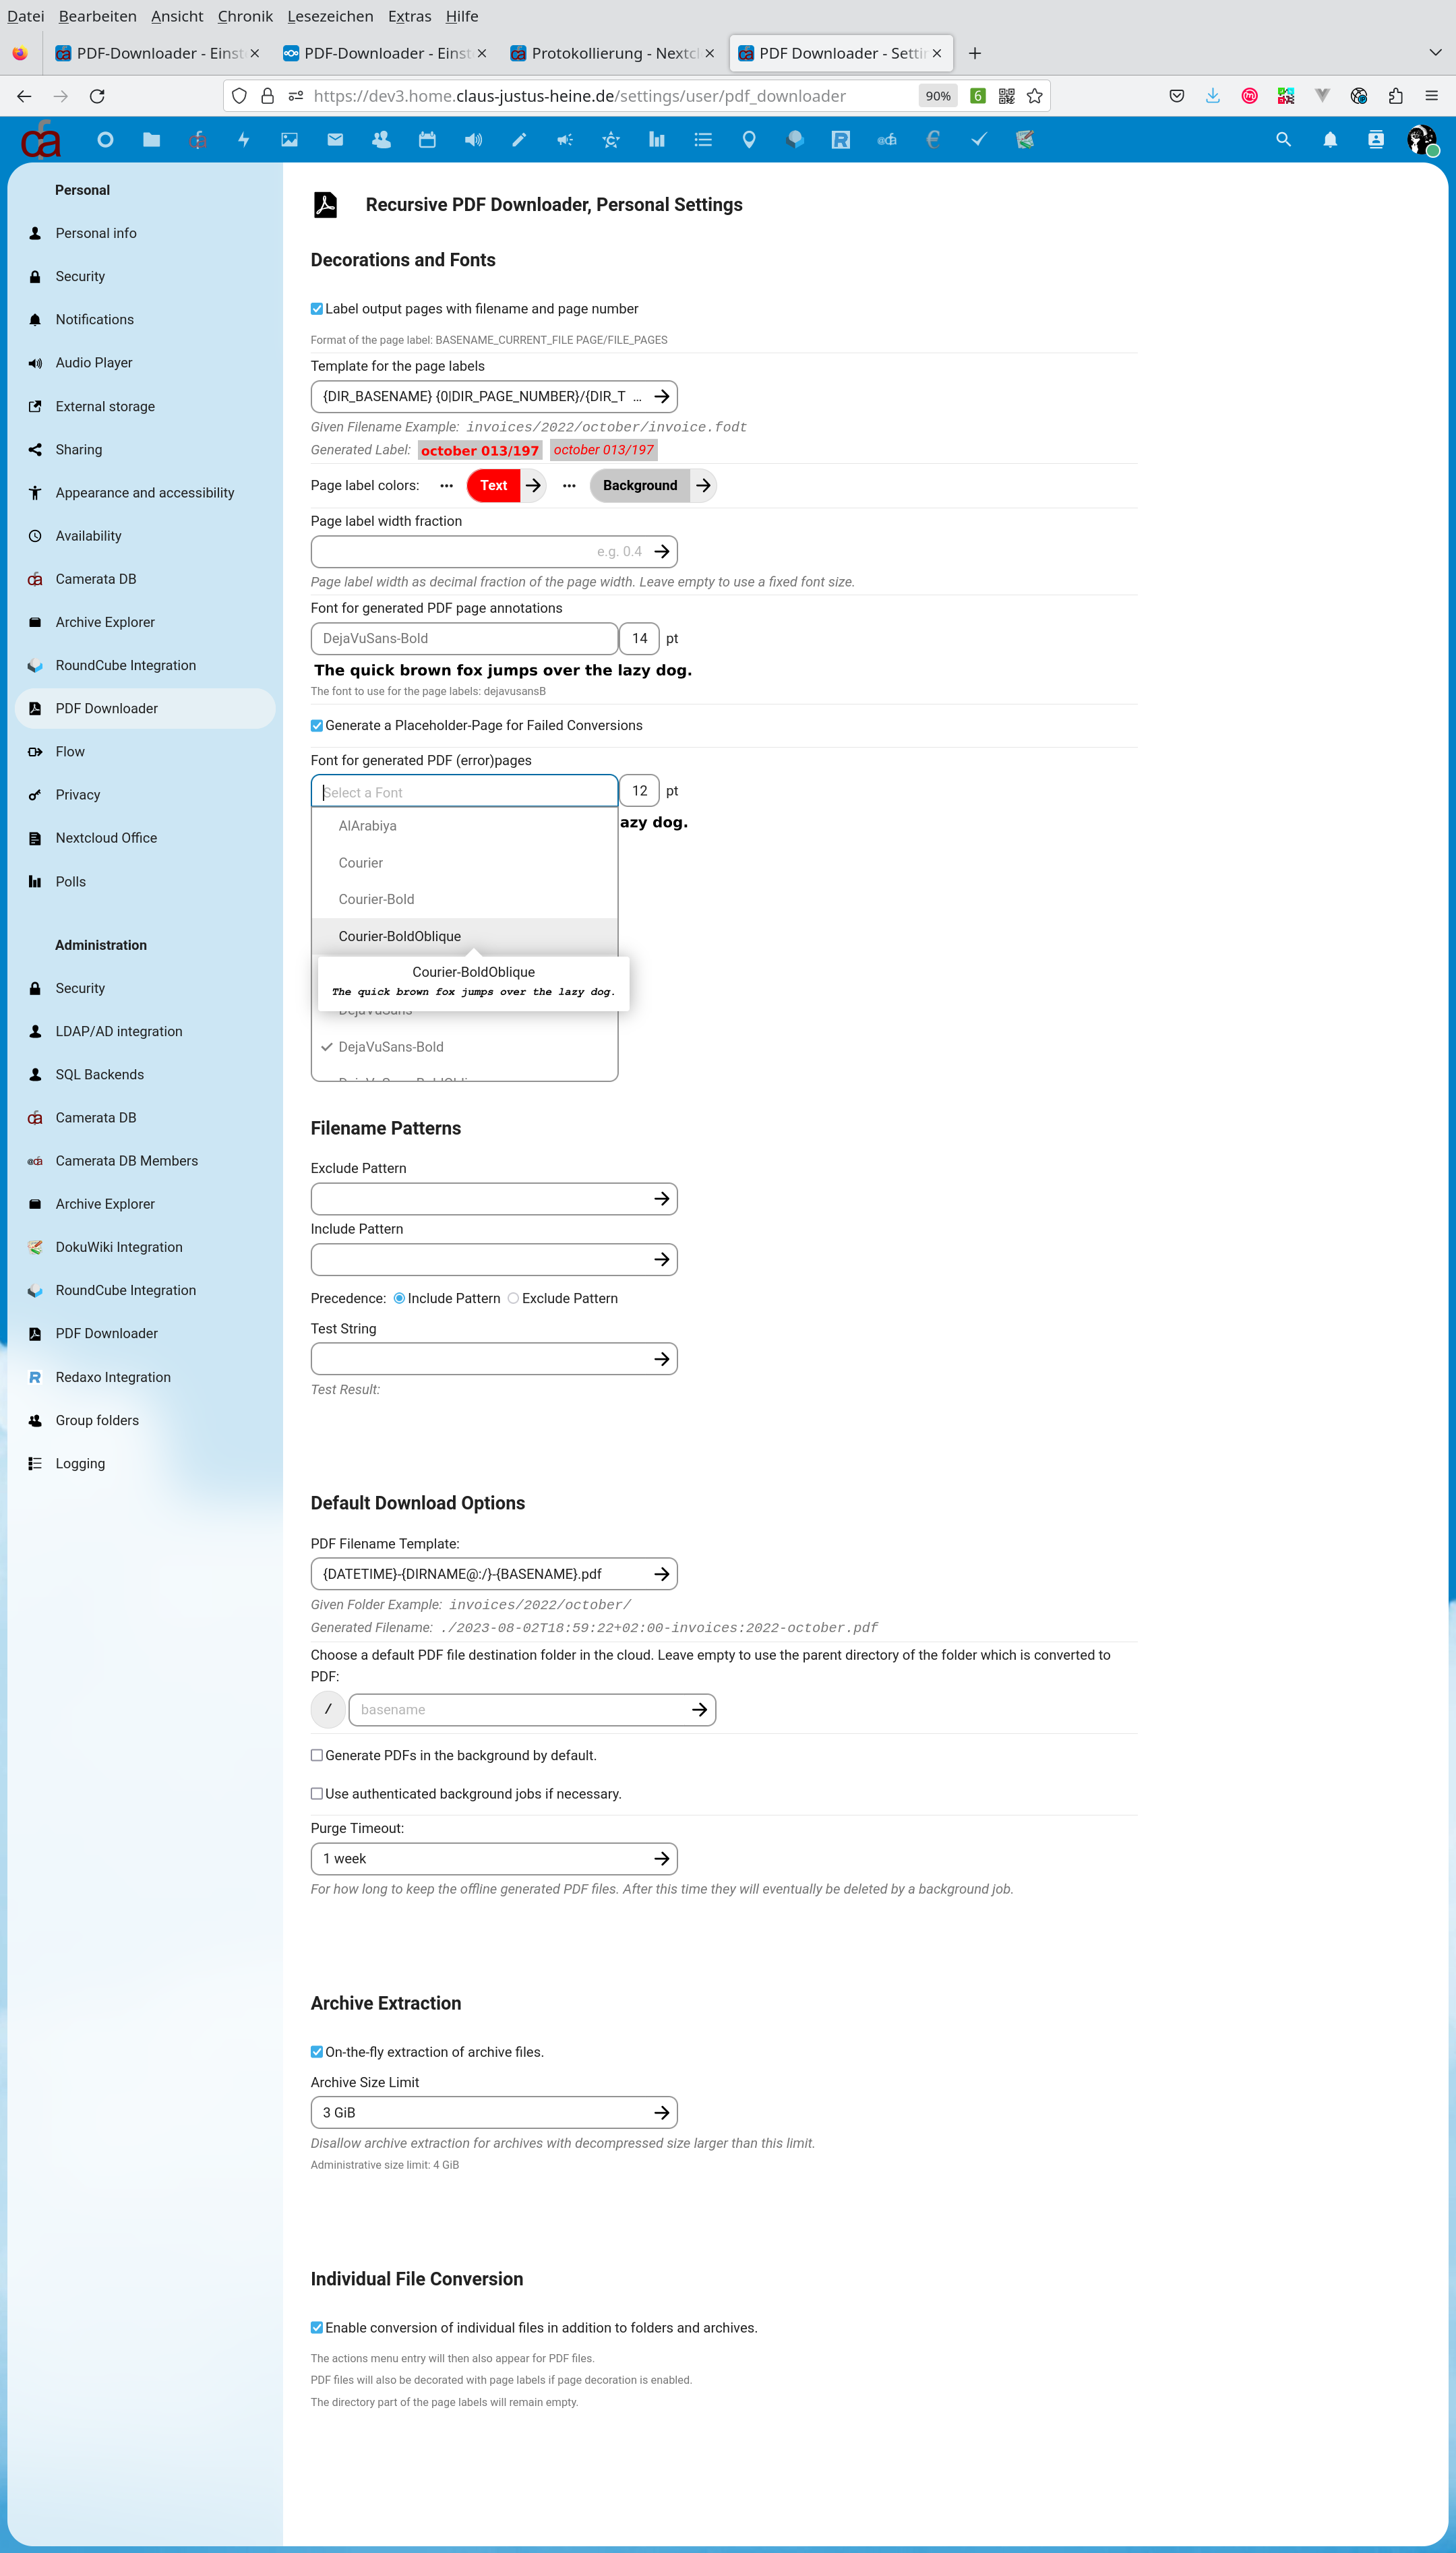Toggle Label output pages with filename checkbox
This screenshot has height=2553, width=1456.
(317, 309)
